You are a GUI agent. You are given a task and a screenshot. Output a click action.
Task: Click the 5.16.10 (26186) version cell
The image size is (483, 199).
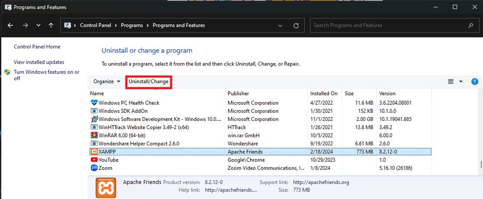pyautogui.click(x=396, y=168)
